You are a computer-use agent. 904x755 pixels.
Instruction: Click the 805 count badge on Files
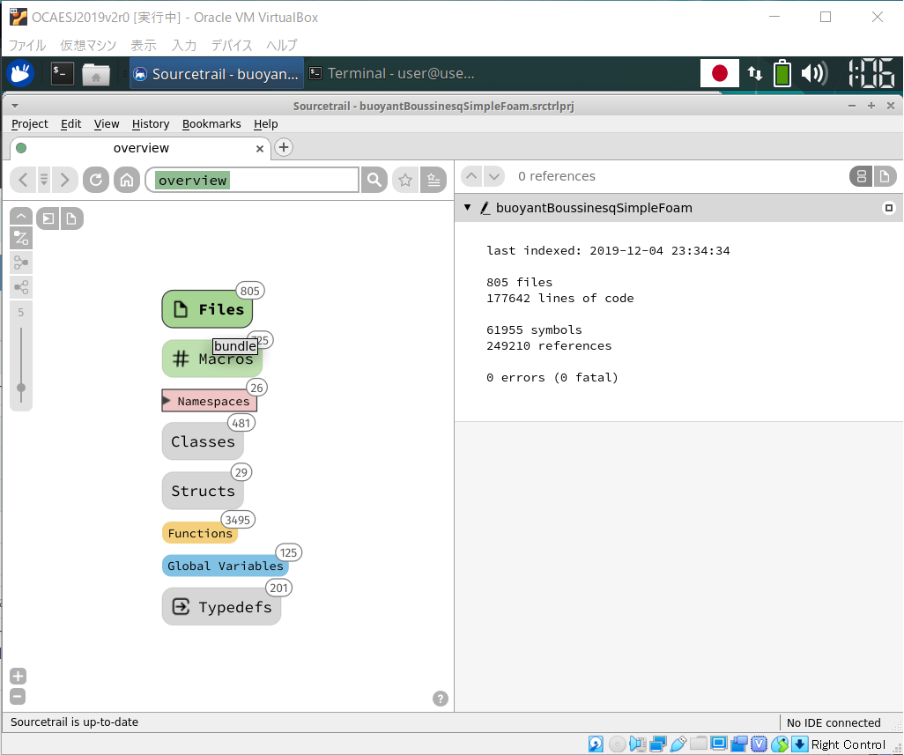coord(249,291)
